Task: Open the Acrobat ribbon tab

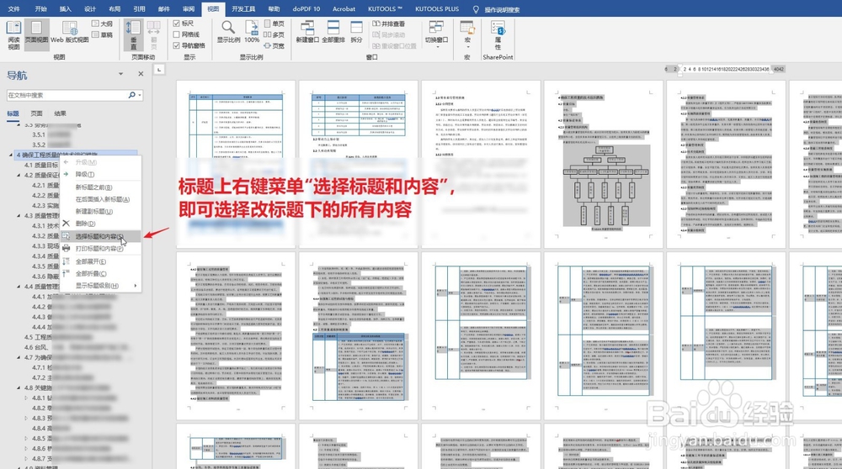Action: (x=344, y=9)
